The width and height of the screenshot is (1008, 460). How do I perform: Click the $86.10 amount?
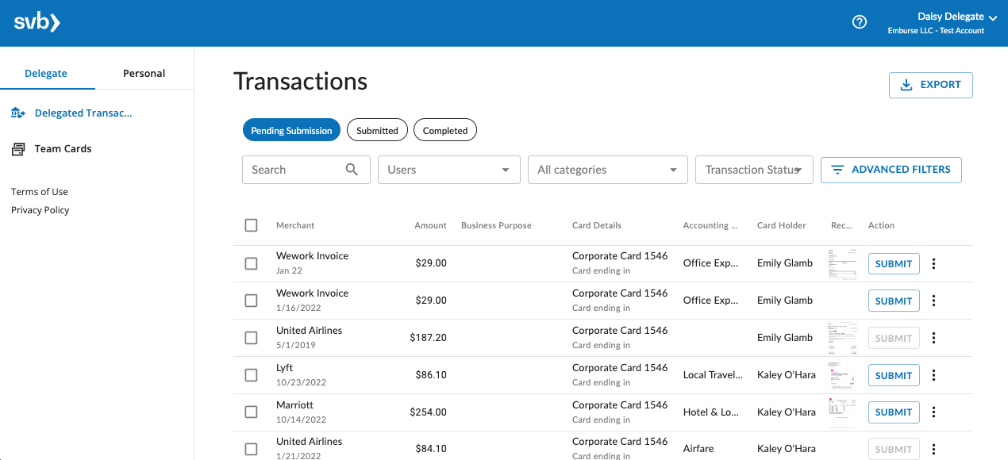click(431, 375)
